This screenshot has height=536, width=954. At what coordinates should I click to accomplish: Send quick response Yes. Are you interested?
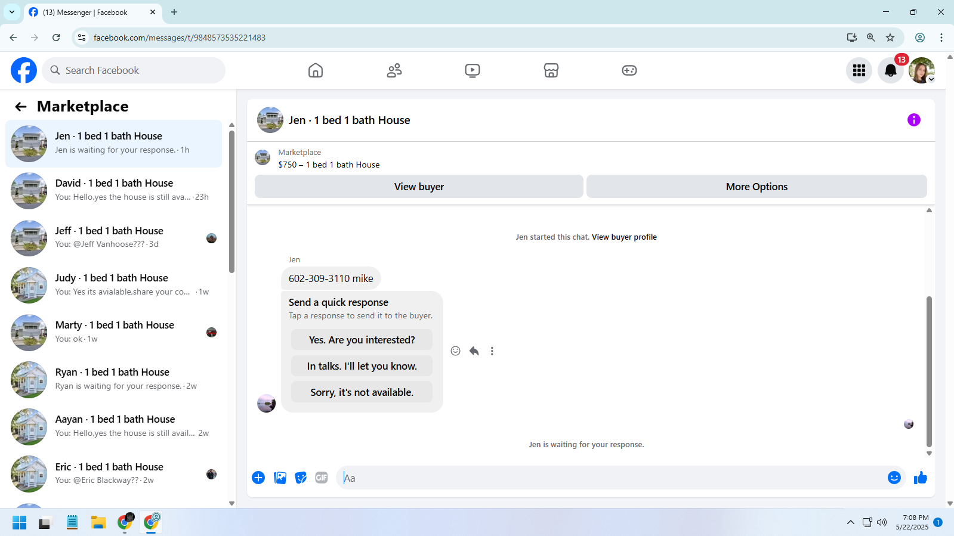point(362,340)
